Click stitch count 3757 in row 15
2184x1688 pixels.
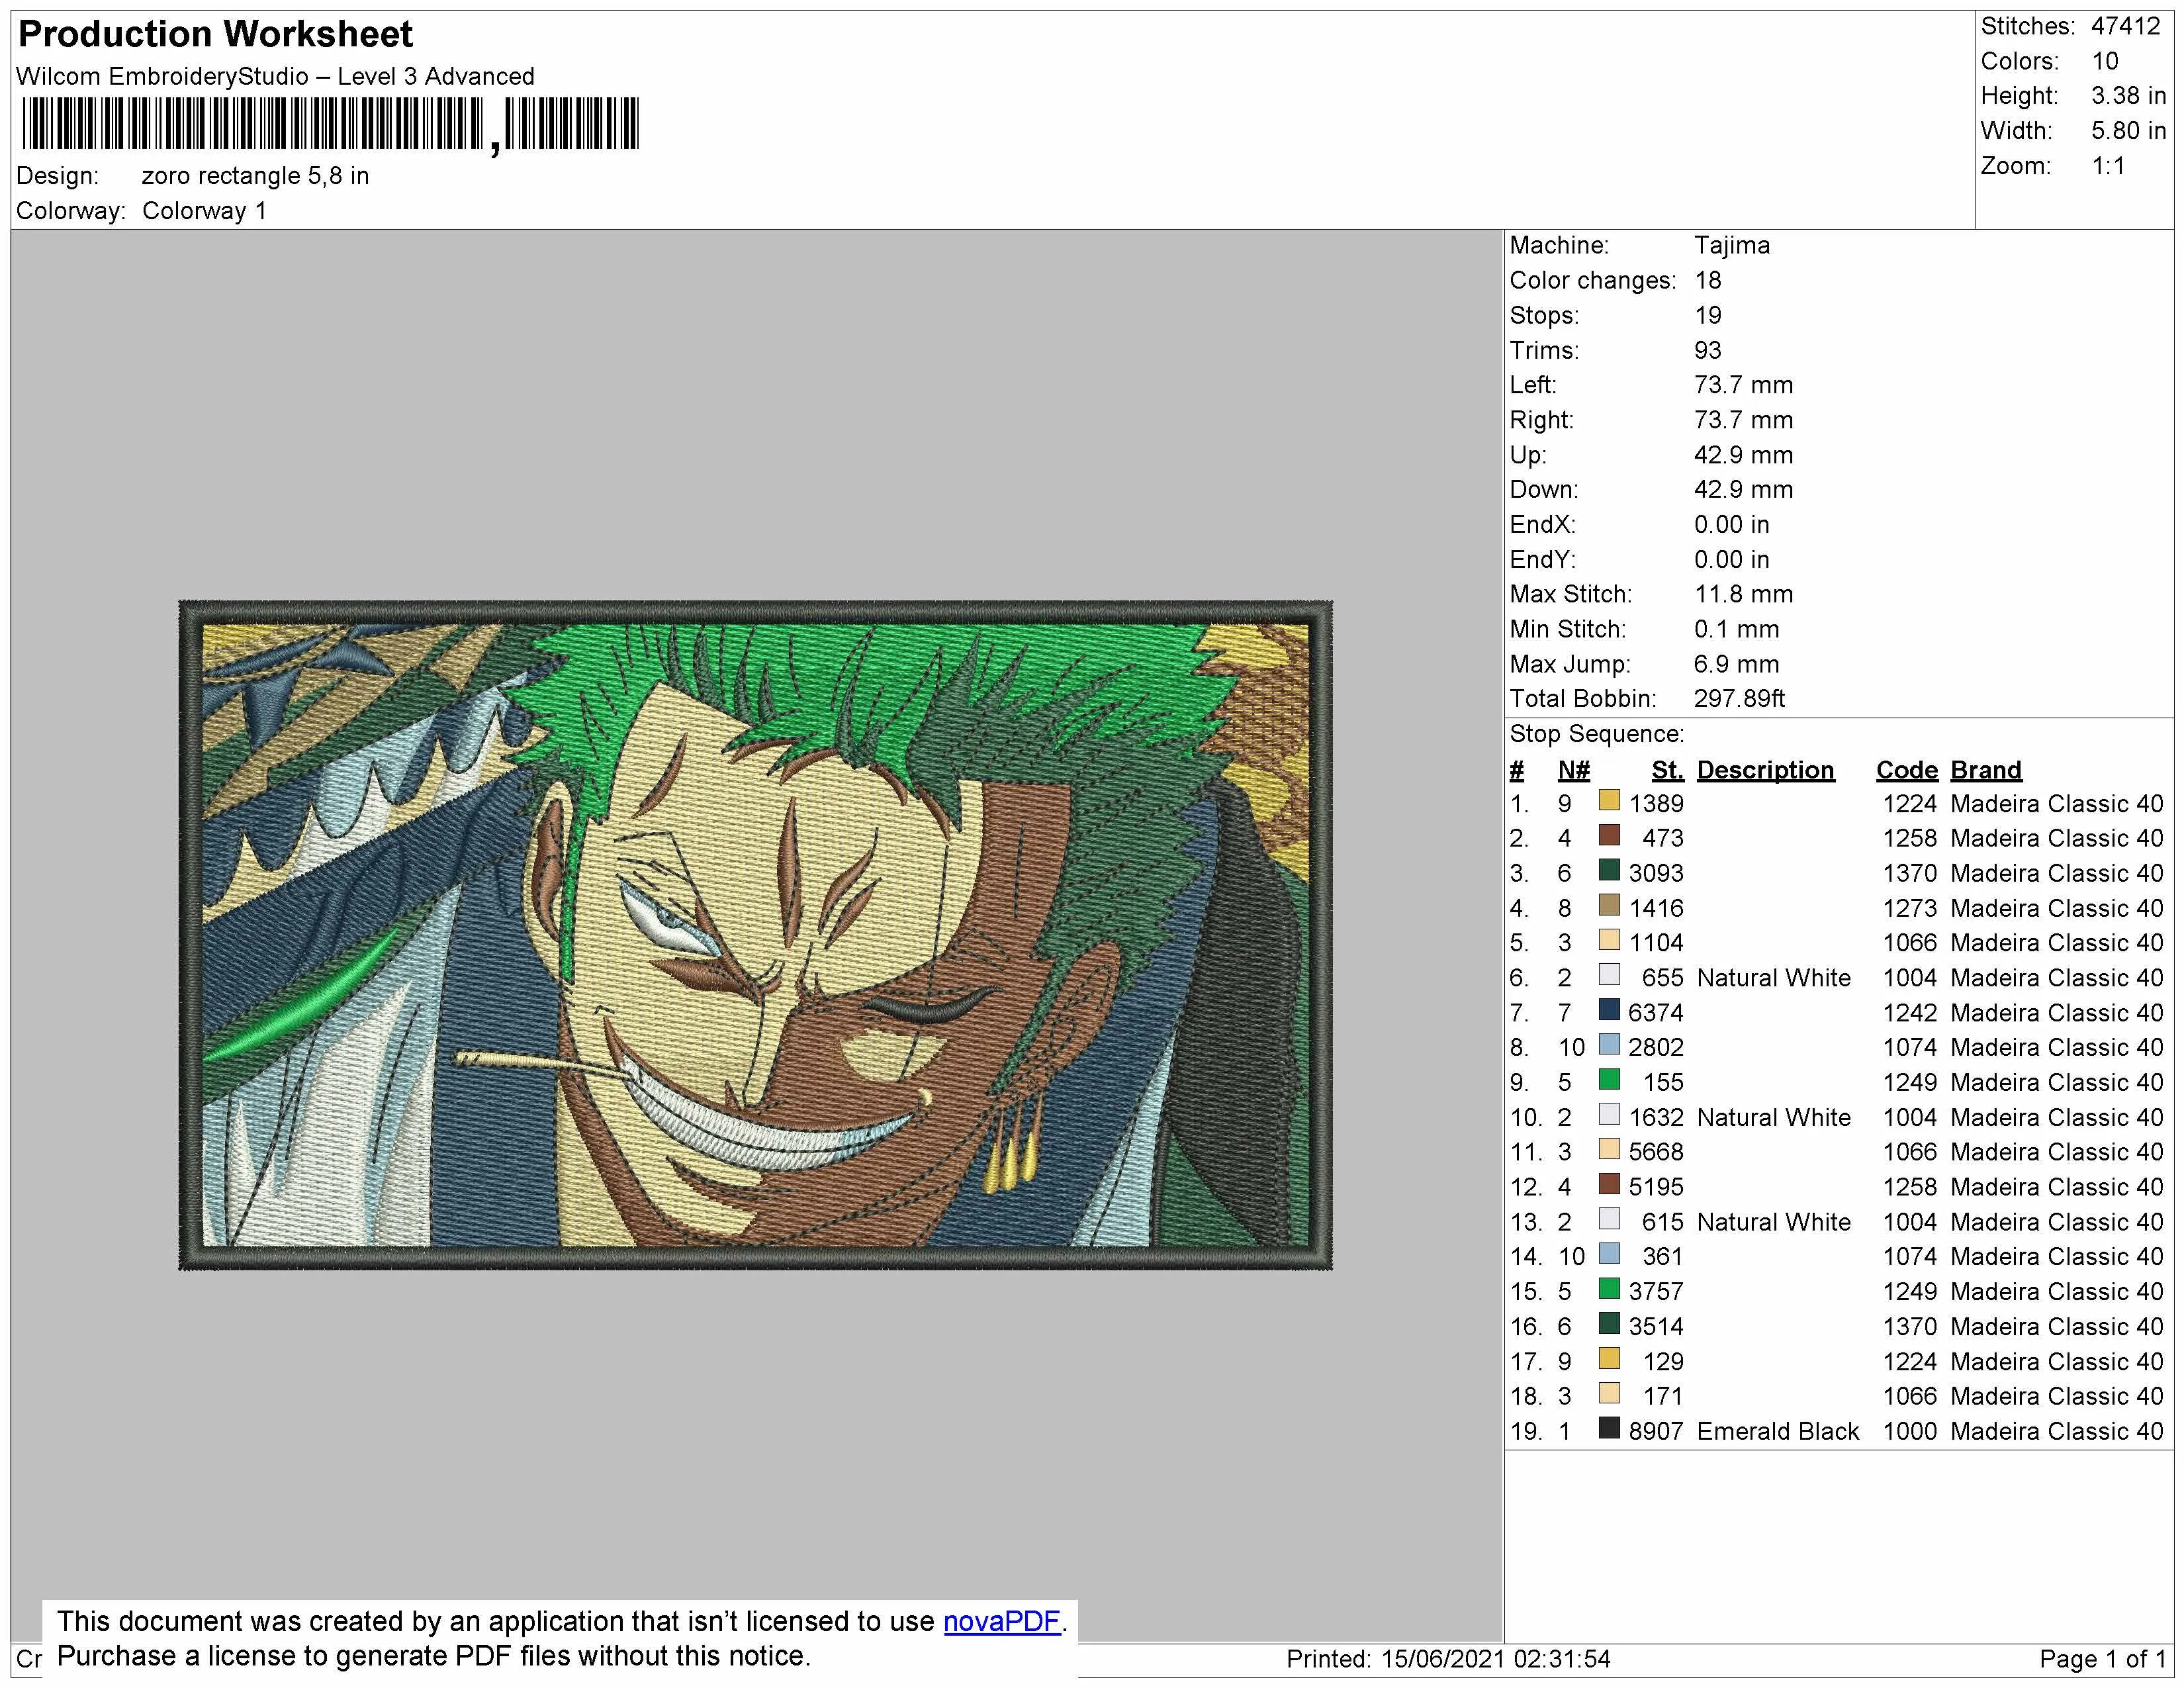coord(1656,1292)
